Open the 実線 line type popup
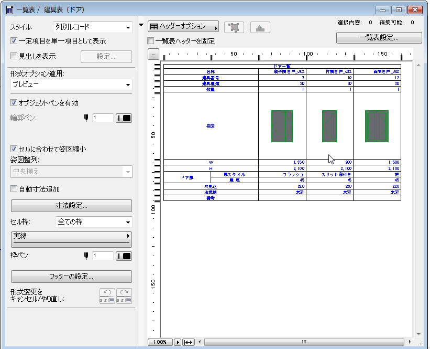This screenshot has width=430, height=349. [71, 239]
